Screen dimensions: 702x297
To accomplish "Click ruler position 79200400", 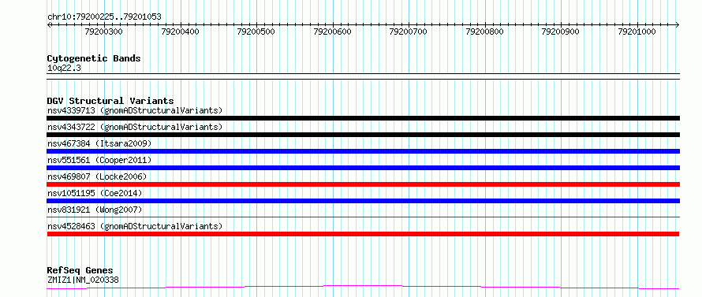I will [180, 32].
